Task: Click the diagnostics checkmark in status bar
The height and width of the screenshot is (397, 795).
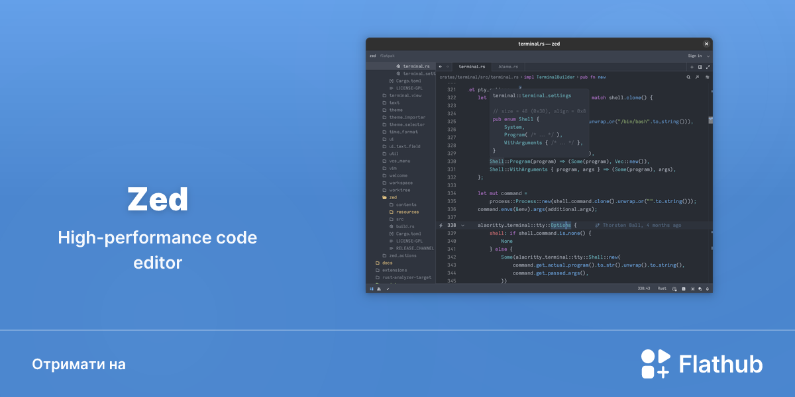Action: pyautogui.click(x=388, y=288)
